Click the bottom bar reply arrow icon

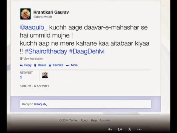point(110,129)
